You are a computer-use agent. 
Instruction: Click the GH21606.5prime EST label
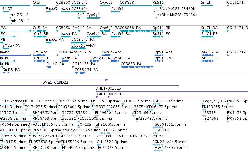pos(110,125)
